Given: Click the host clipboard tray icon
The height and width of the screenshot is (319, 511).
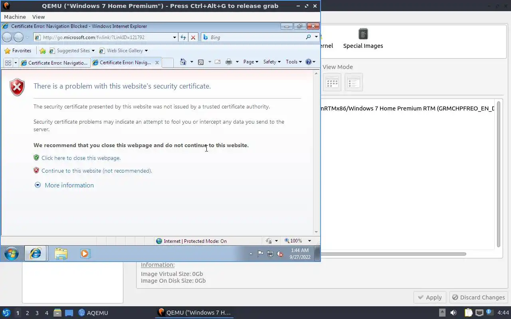Looking at the screenshot, I should click(468, 313).
